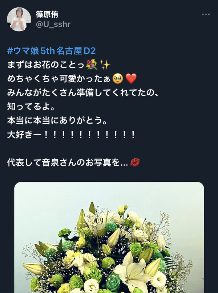The image size is (218, 293).
Task: Click the teary pleading face emoji
Action: pos(118,79)
